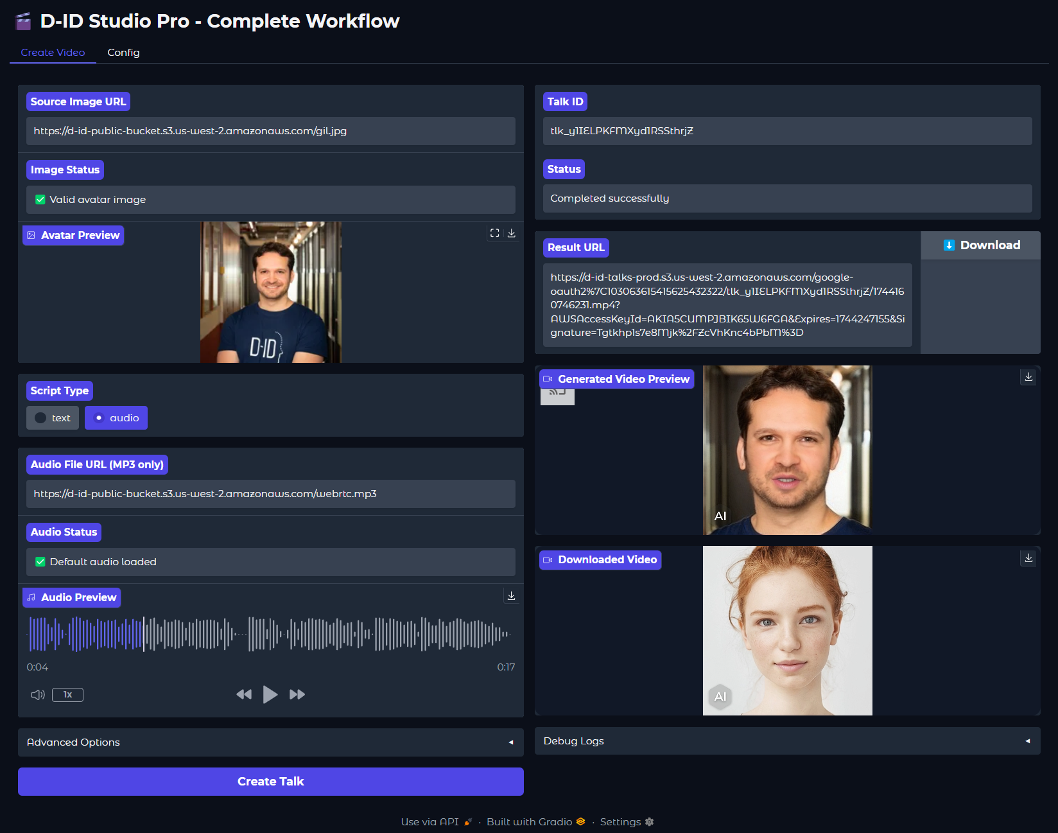Edit the Audio File URL field
Image resolution: width=1058 pixels, height=833 pixels.
[271, 494]
